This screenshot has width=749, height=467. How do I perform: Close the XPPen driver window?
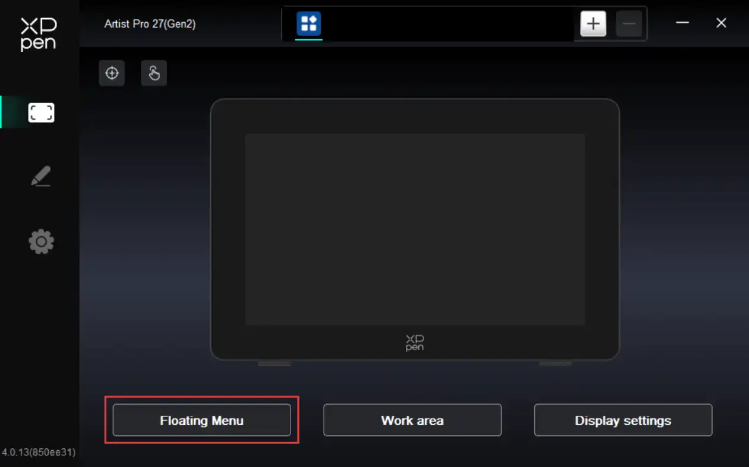coord(721,23)
